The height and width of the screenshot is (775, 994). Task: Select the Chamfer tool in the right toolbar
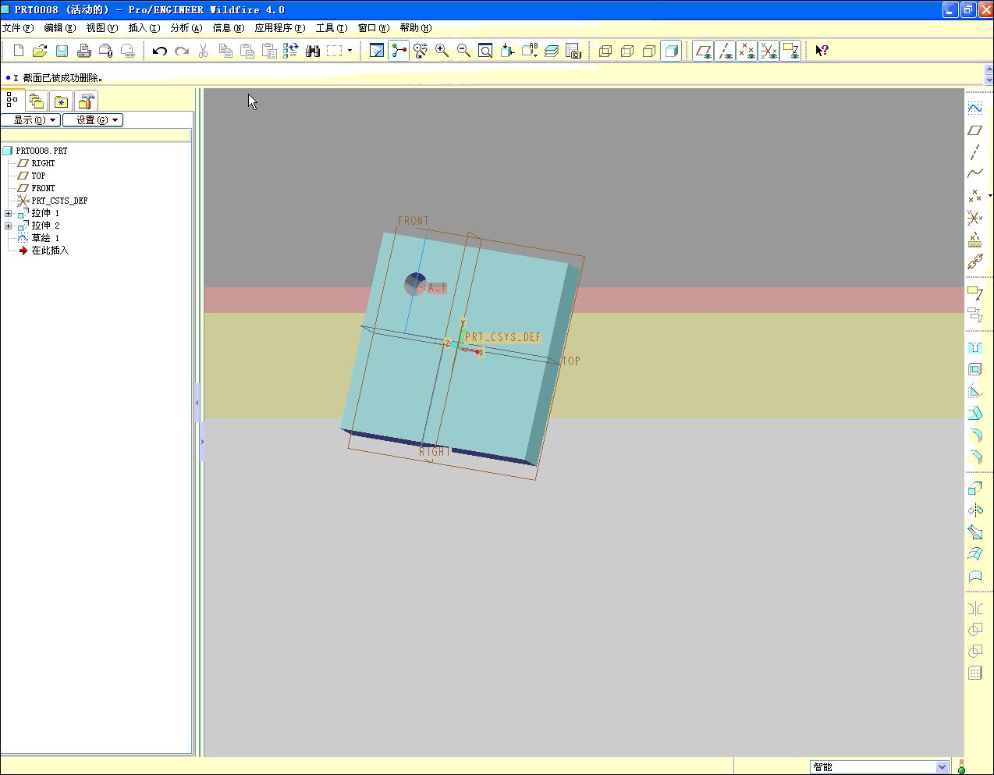(974, 457)
